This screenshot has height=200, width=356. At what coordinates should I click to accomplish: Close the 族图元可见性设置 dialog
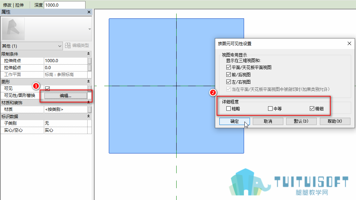[x=349, y=43]
